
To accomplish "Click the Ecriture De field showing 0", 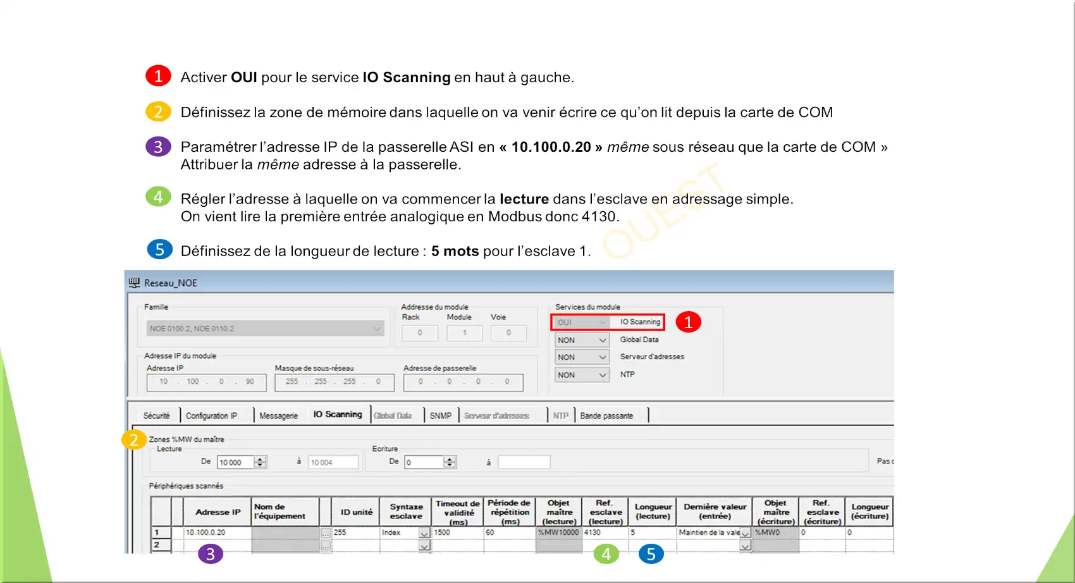I will click(424, 462).
